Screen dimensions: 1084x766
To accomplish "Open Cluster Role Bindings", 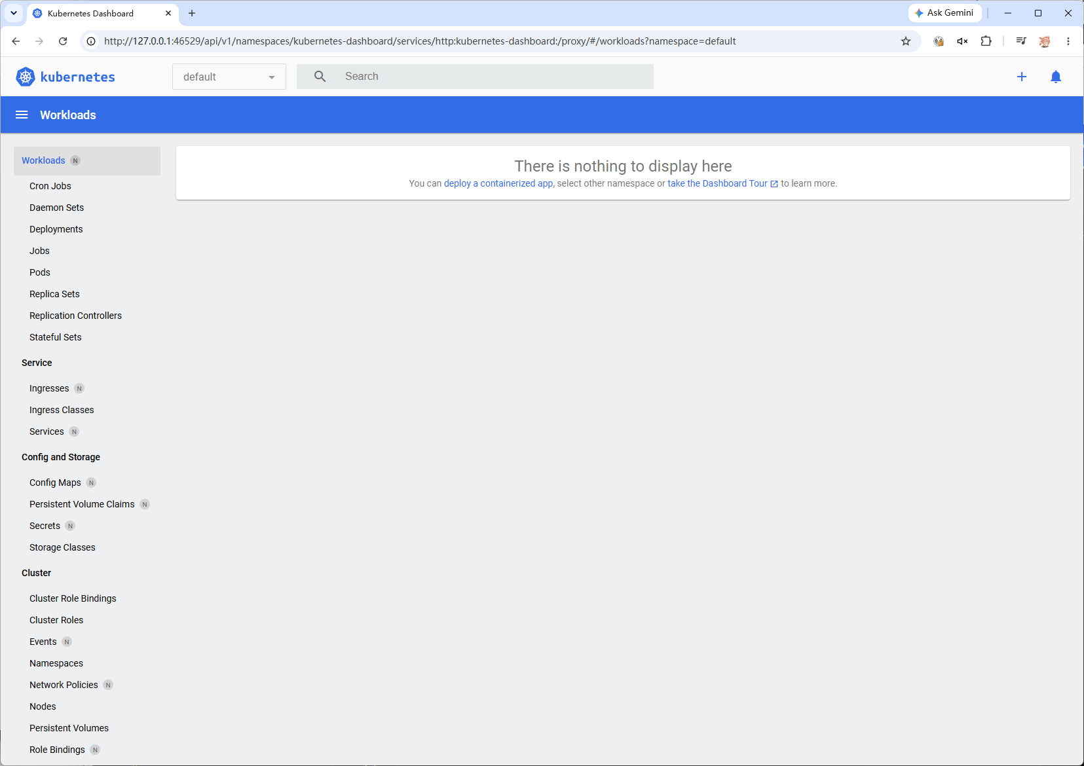I will tap(73, 598).
